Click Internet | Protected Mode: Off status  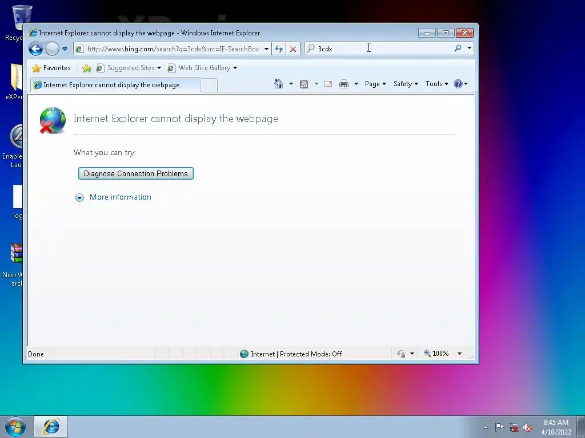291,354
